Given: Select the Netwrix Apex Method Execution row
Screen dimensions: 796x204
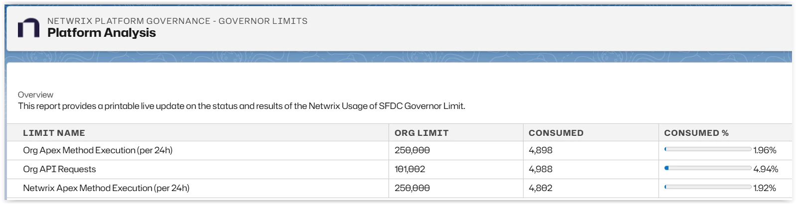Looking at the screenshot, I should coord(106,188).
